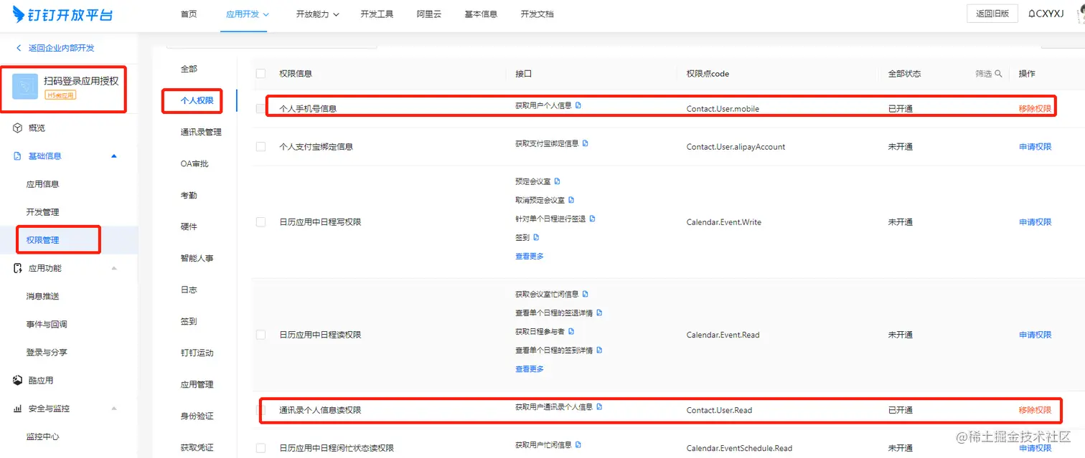Open the 概览 overview icon in sidebar
Viewport: 1085px width, 458px height.
(x=18, y=128)
